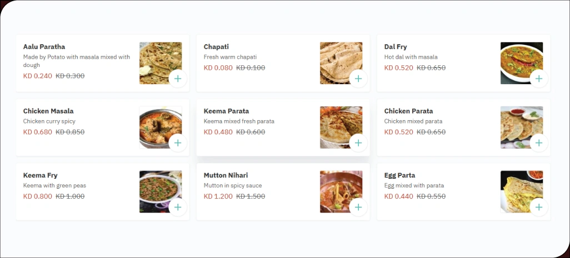Click the plus icon on Chapati

[x=358, y=79]
